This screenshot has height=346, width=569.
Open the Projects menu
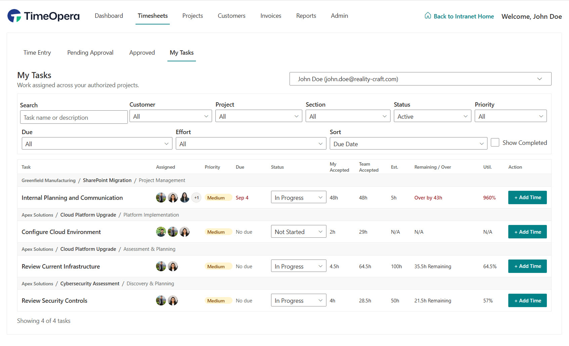[193, 16]
